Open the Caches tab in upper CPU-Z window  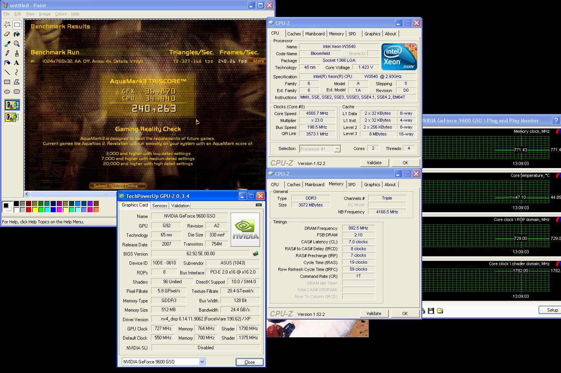tap(294, 34)
